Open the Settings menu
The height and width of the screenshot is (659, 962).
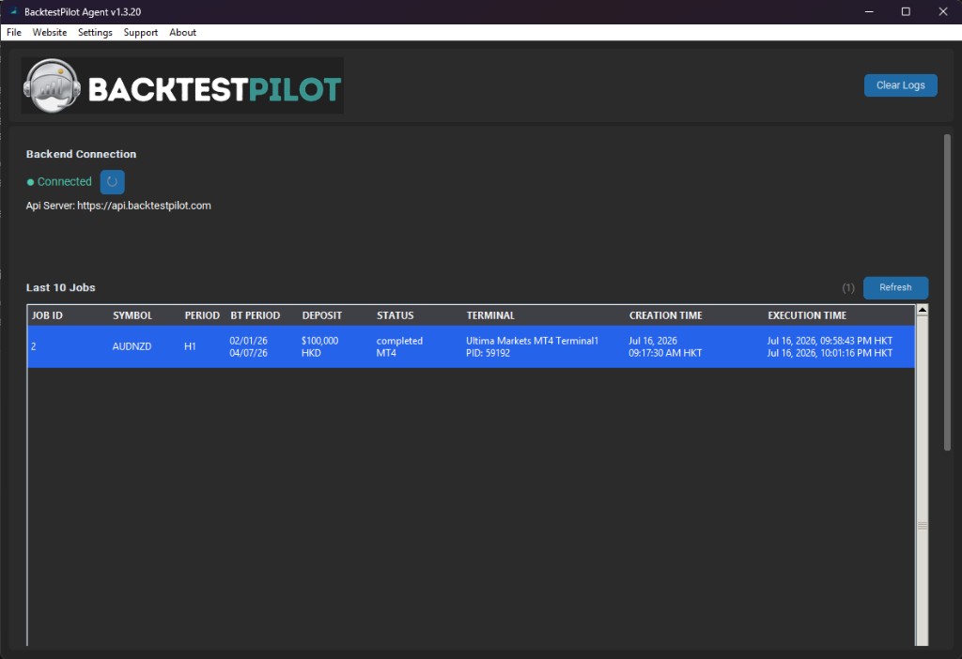95,33
